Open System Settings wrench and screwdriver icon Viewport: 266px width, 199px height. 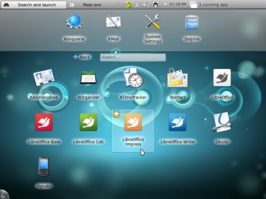[x=153, y=22]
